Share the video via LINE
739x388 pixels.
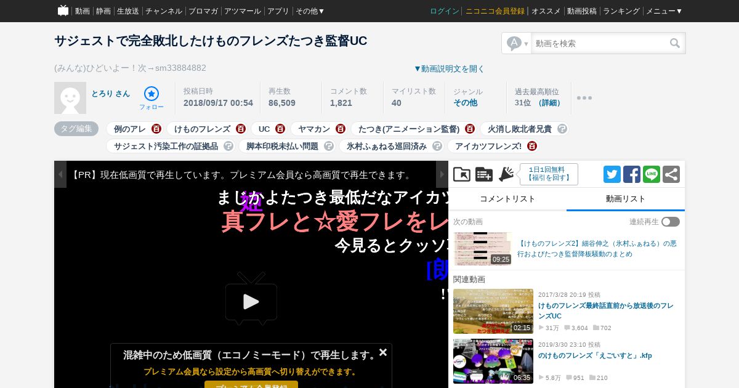652,174
